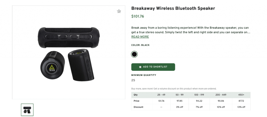Pick the 450+ quantity tier
Screen dimensions: 267x117
pos(241,95)
